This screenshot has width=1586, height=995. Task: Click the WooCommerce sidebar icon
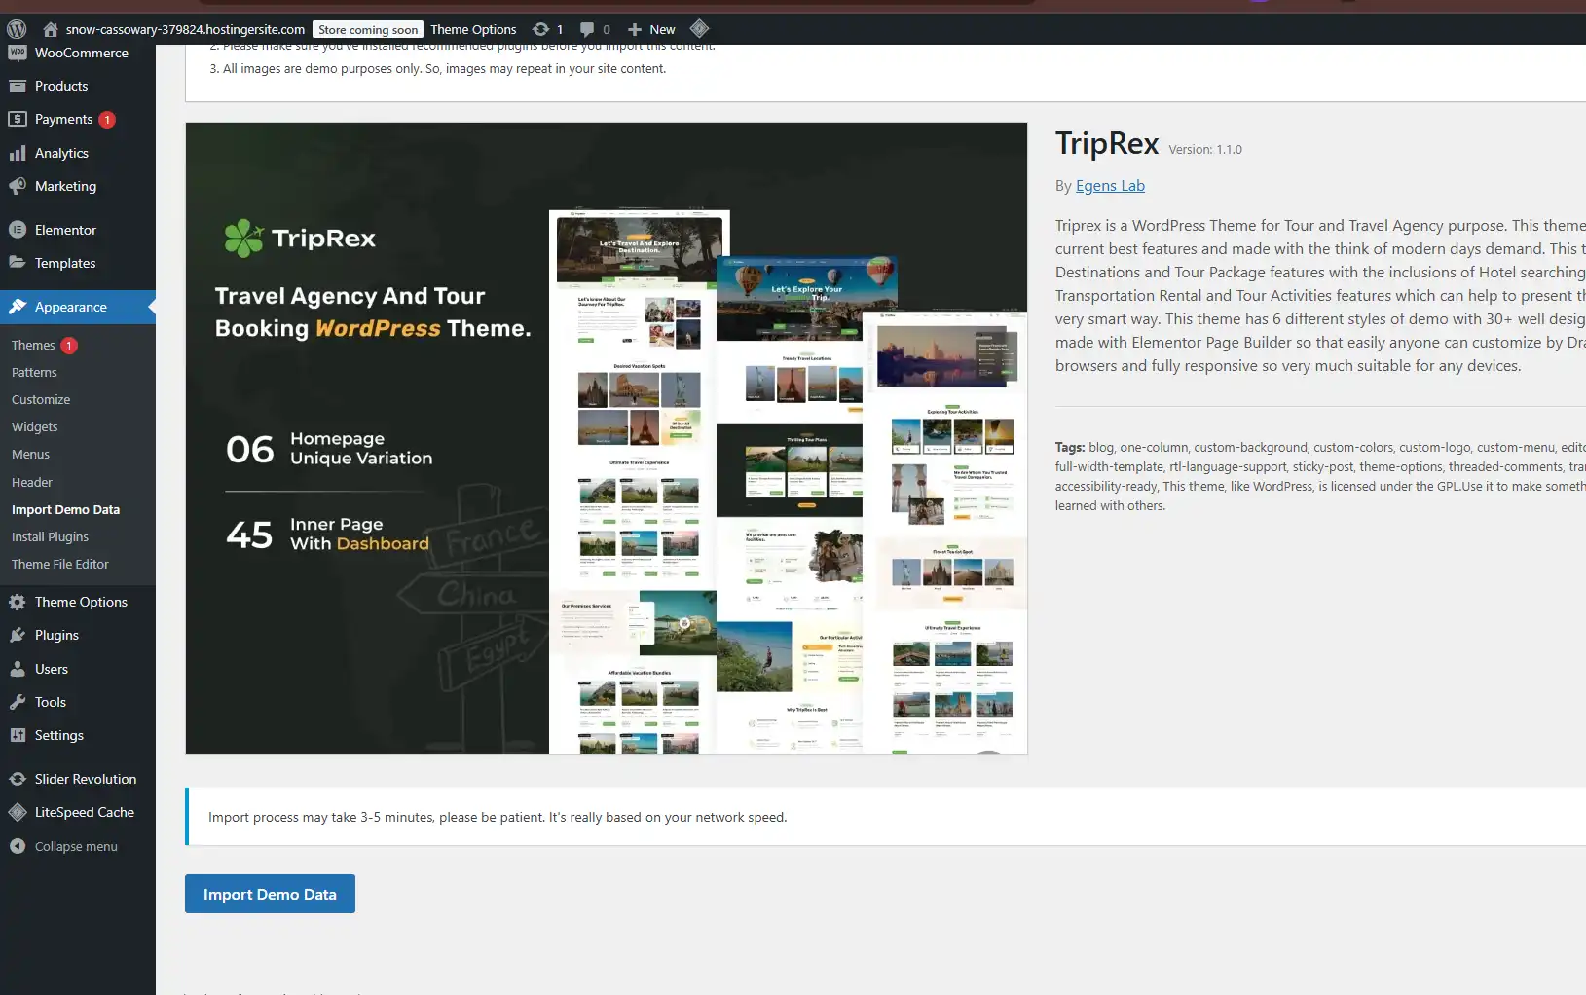click(x=18, y=53)
